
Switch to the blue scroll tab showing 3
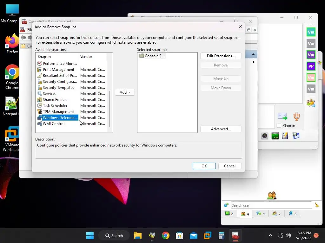292,214
